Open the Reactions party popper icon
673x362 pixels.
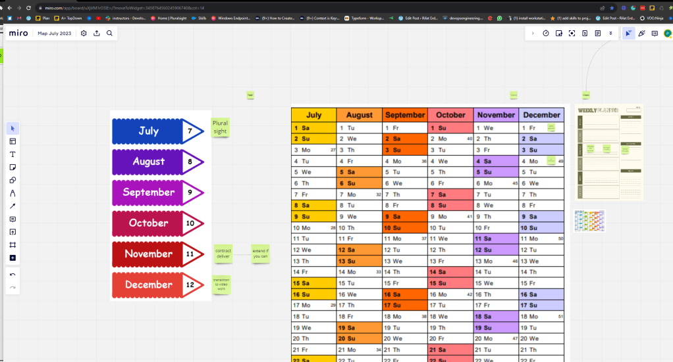(x=641, y=33)
